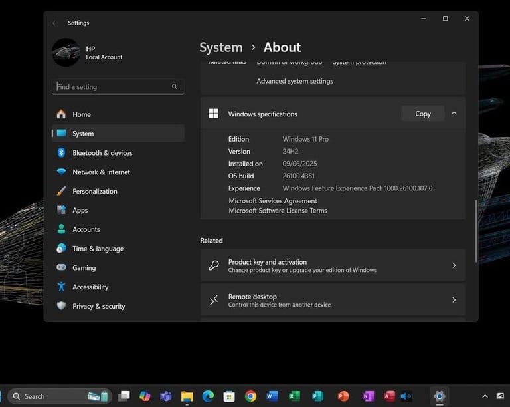The image size is (510, 407).
Task: Open Privacy & security settings
Action: click(x=118, y=306)
